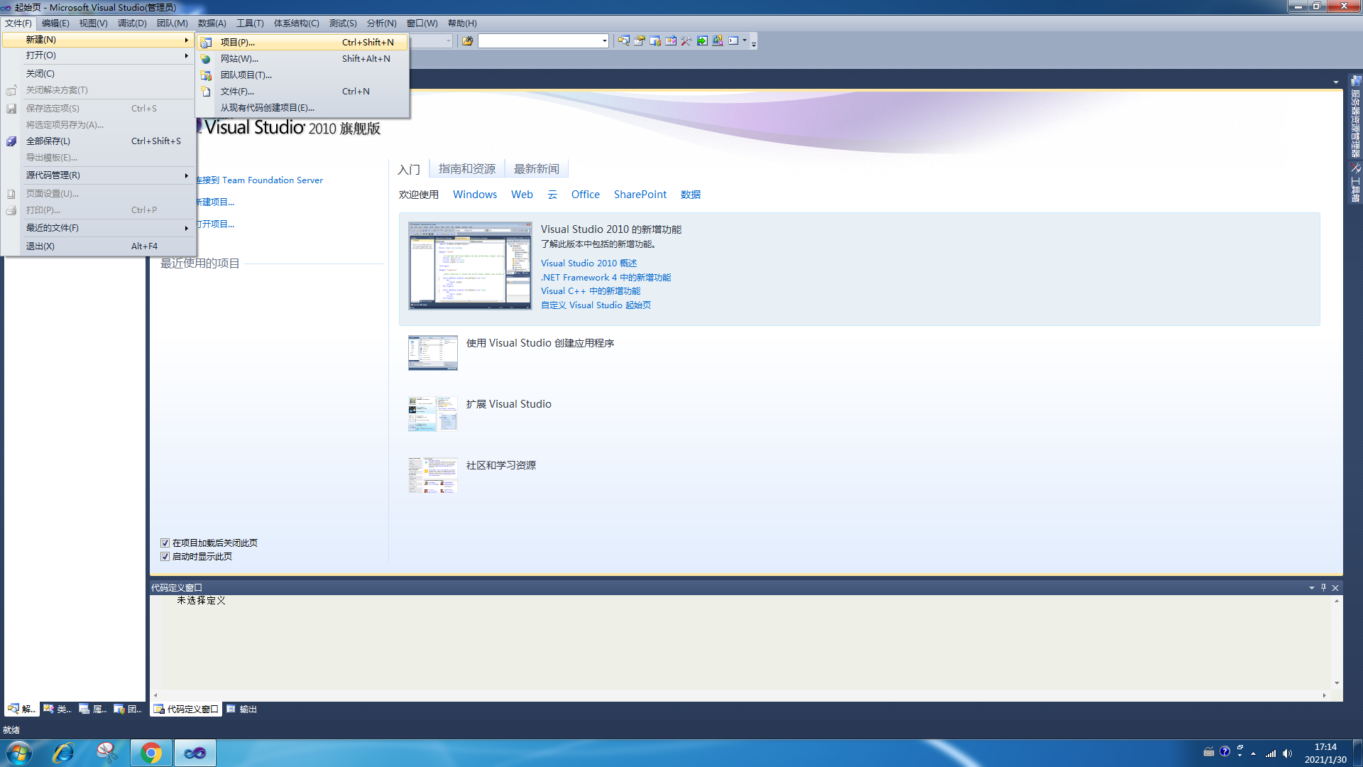Click the 团队项目(T)... icon
Screen dimensions: 1363x767
[206, 75]
